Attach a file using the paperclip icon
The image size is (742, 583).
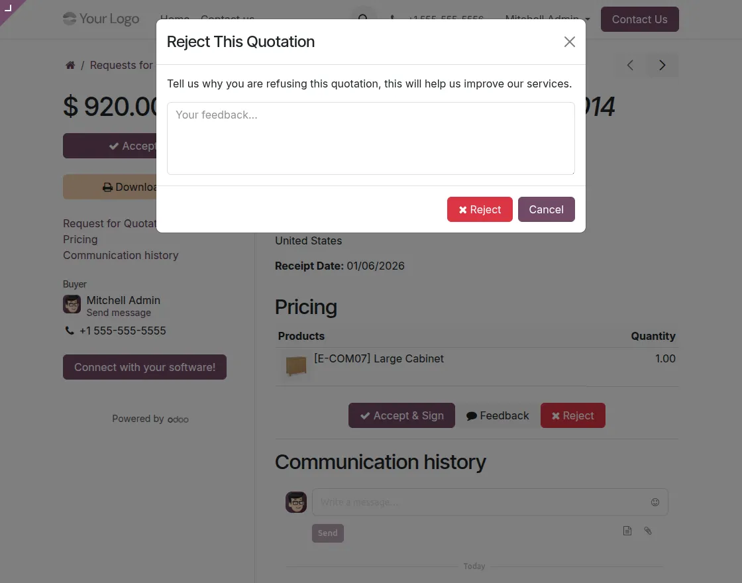648,531
